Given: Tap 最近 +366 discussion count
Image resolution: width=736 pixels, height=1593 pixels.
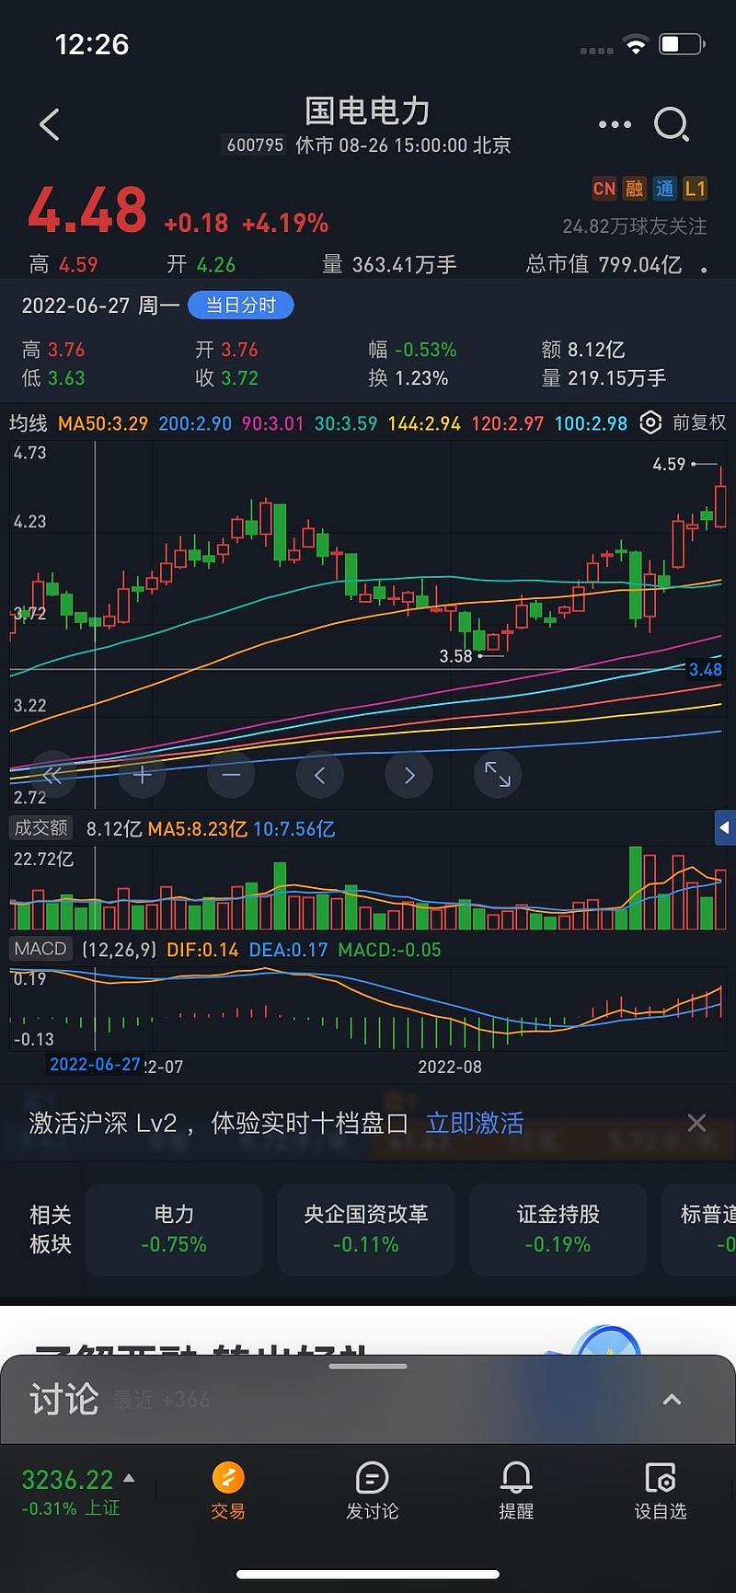Looking at the screenshot, I should (161, 1400).
